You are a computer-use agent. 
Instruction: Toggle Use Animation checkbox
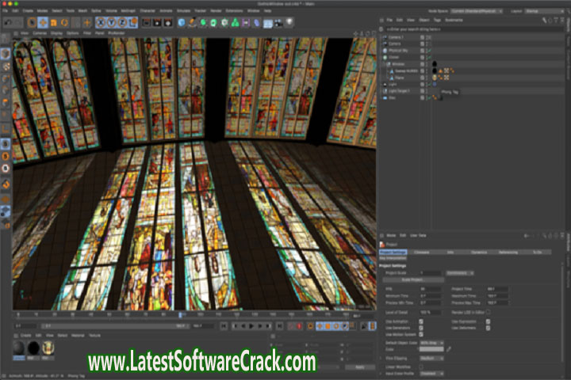[x=421, y=321]
